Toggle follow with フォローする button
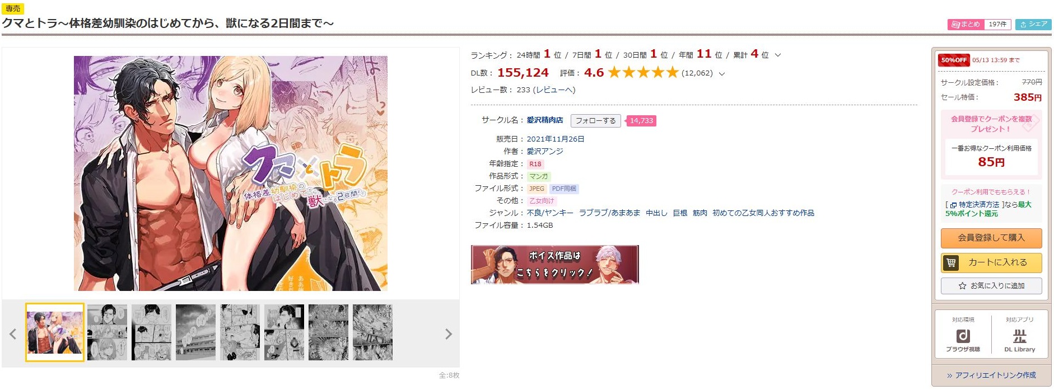The image size is (1054, 390). coord(595,121)
